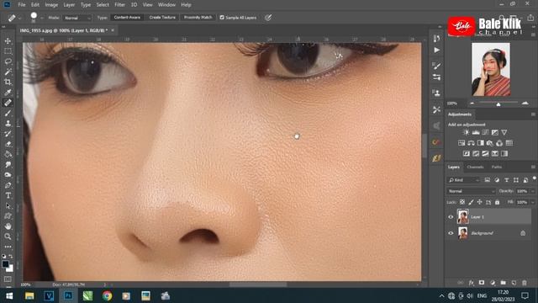Toggle lock position
Viewport: 538px width, 303px height.
coord(480,202)
